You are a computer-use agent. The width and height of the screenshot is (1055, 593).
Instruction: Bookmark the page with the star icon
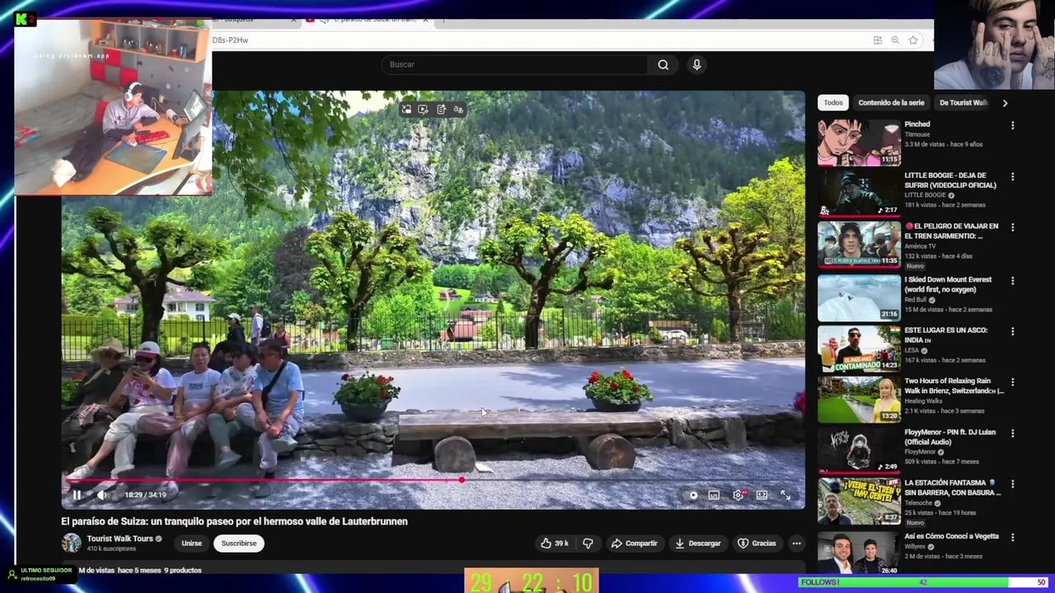913,40
